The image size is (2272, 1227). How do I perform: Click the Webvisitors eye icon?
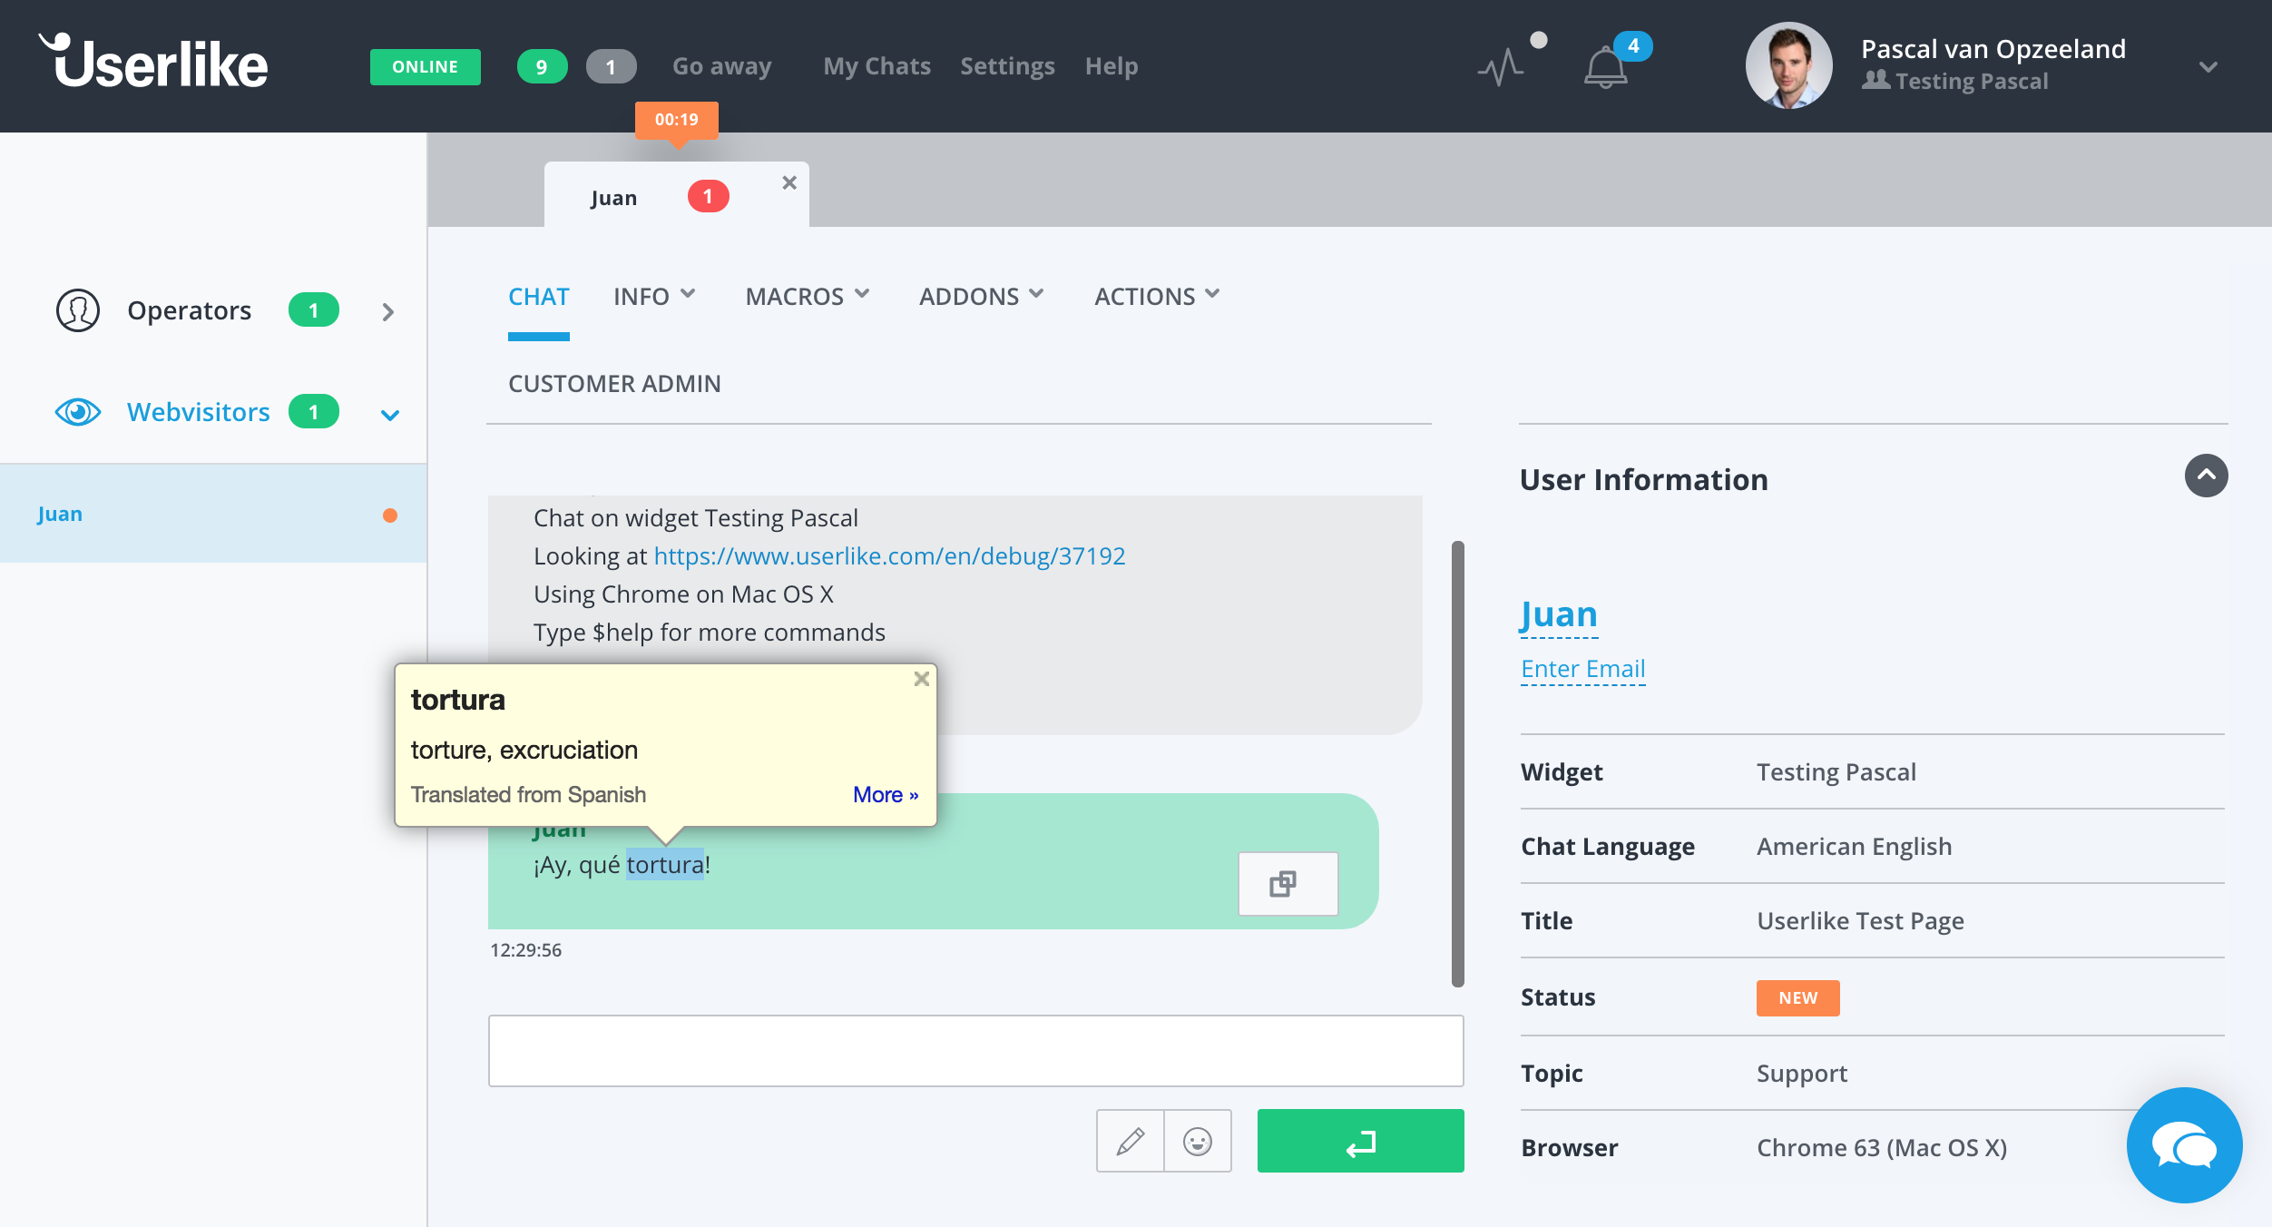pyautogui.click(x=78, y=412)
